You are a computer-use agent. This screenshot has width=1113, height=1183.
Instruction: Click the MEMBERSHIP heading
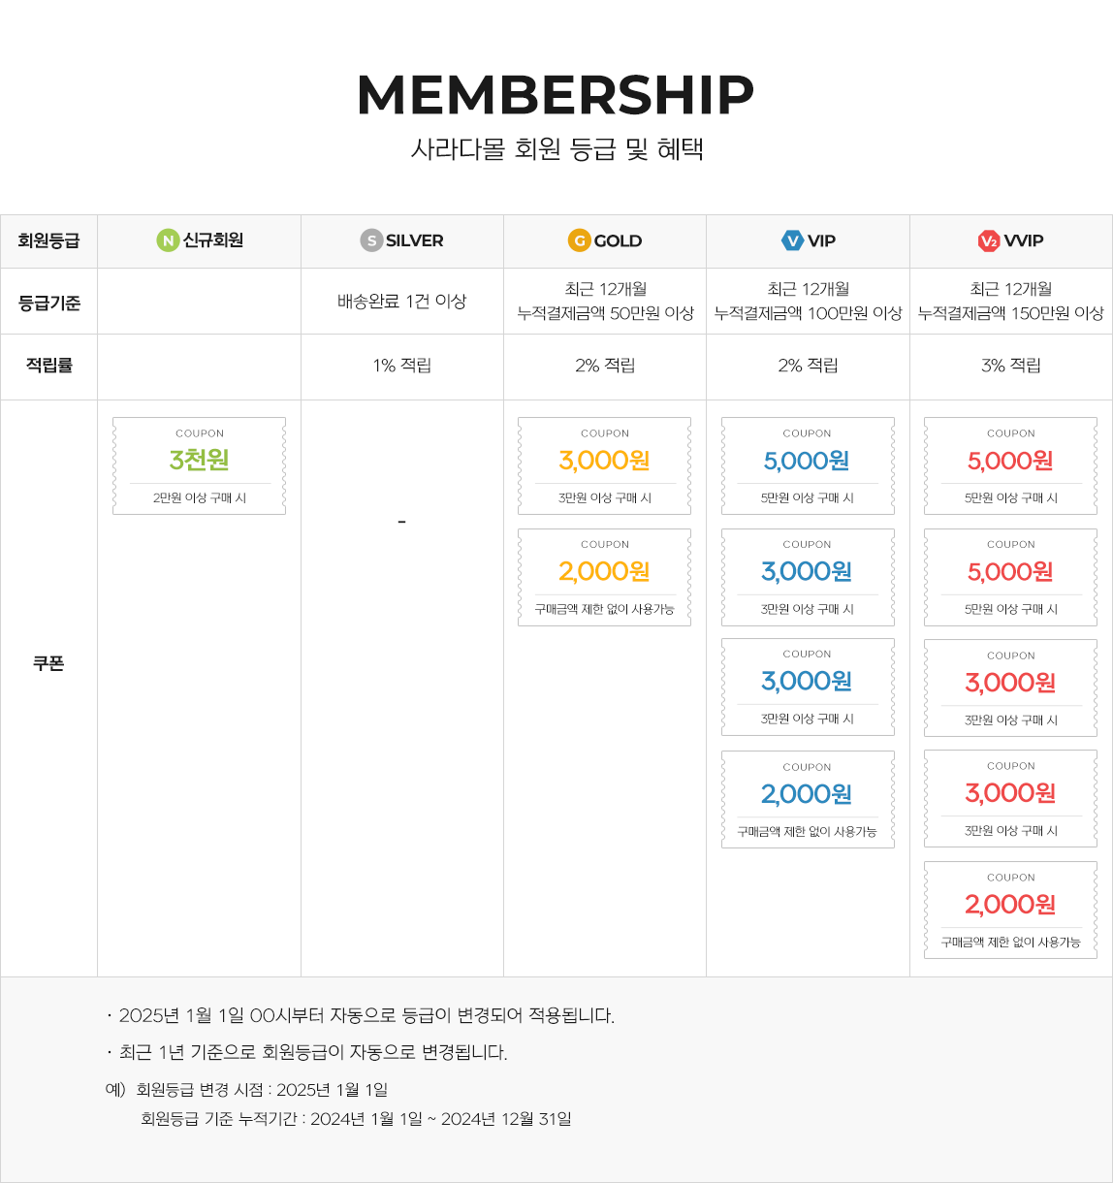(x=556, y=95)
